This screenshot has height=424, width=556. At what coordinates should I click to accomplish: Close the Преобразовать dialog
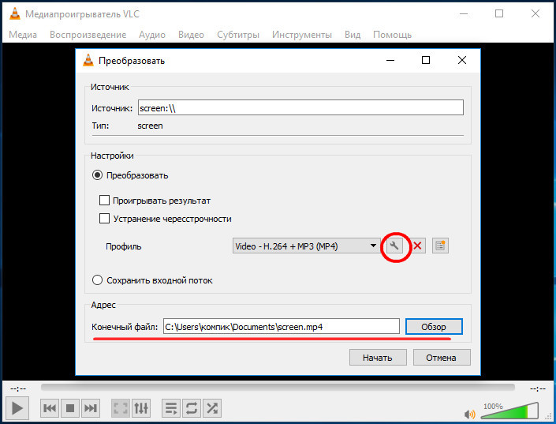pyautogui.click(x=461, y=60)
